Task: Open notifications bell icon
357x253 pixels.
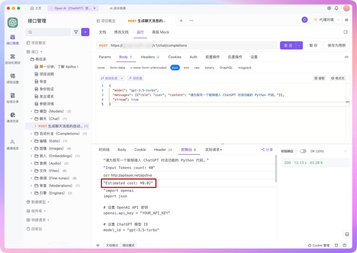Action: coord(337,8)
